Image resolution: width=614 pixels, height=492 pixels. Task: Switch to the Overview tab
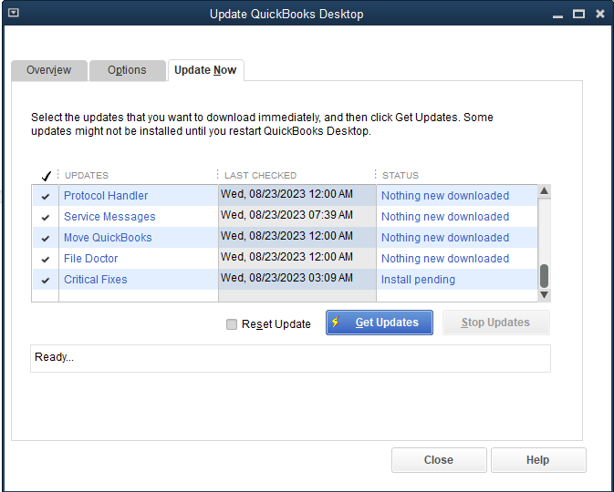[49, 70]
